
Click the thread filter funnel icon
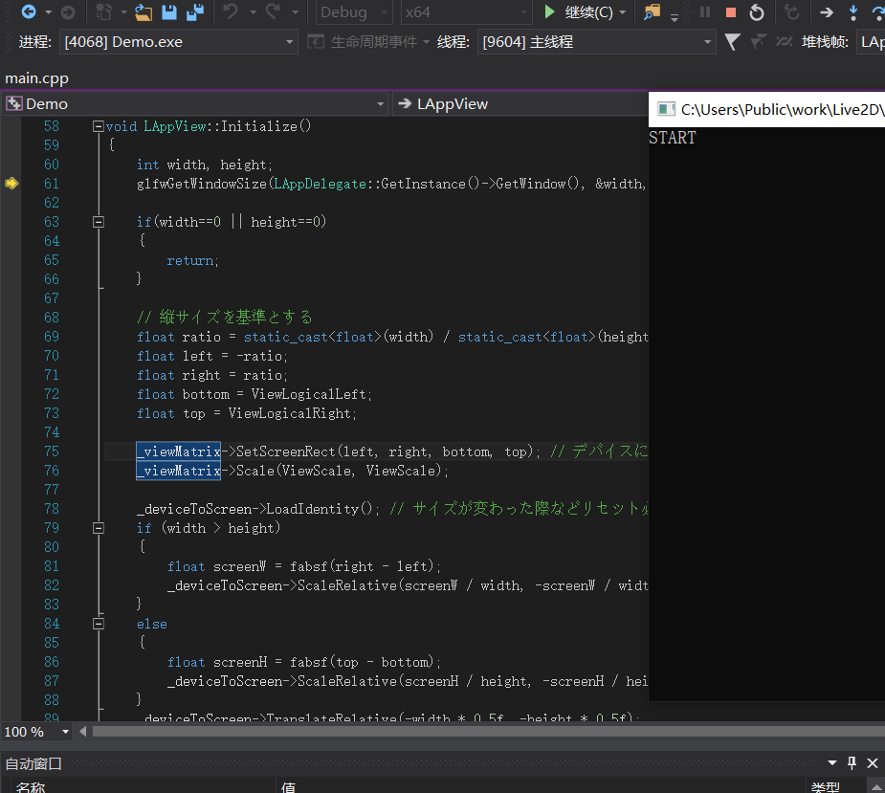point(732,42)
